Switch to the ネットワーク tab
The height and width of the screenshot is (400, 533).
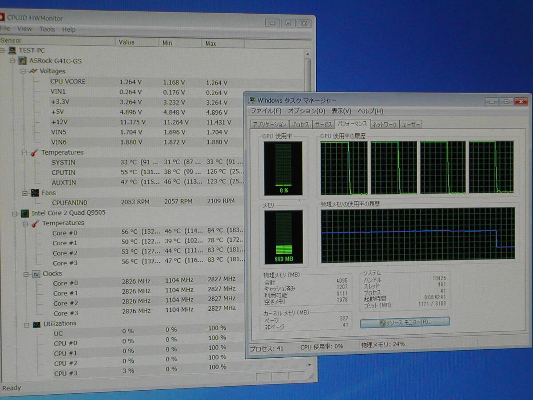[x=385, y=125]
